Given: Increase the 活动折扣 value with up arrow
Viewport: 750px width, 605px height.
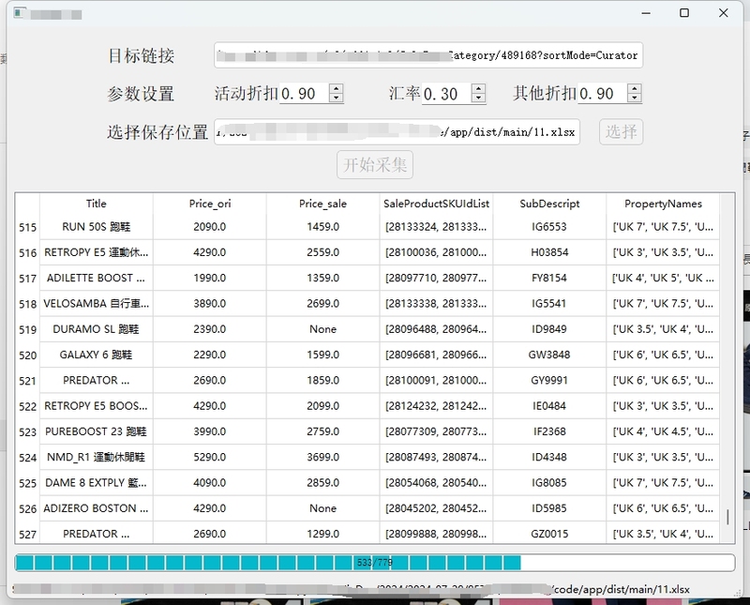Looking at the screenshot, I should point(337,88).
